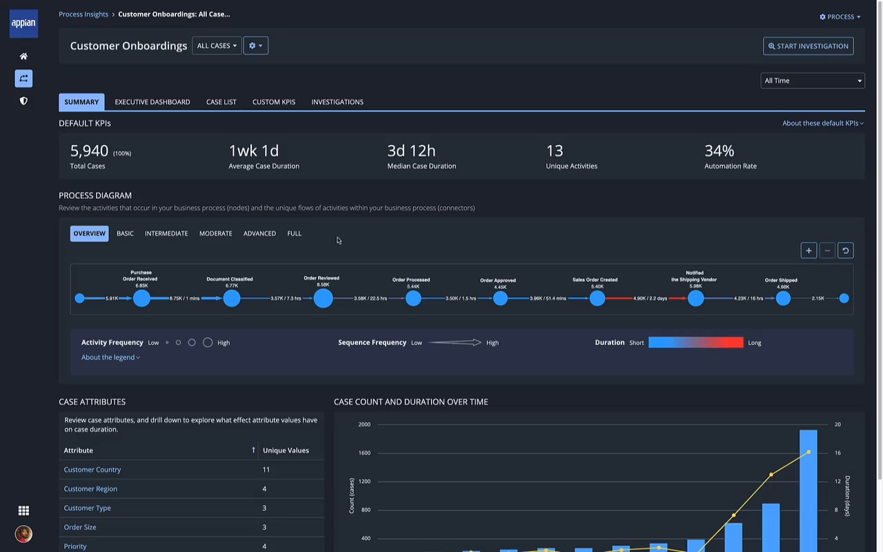
Task: Reset the process diagram view
Action: coord(845,250)
